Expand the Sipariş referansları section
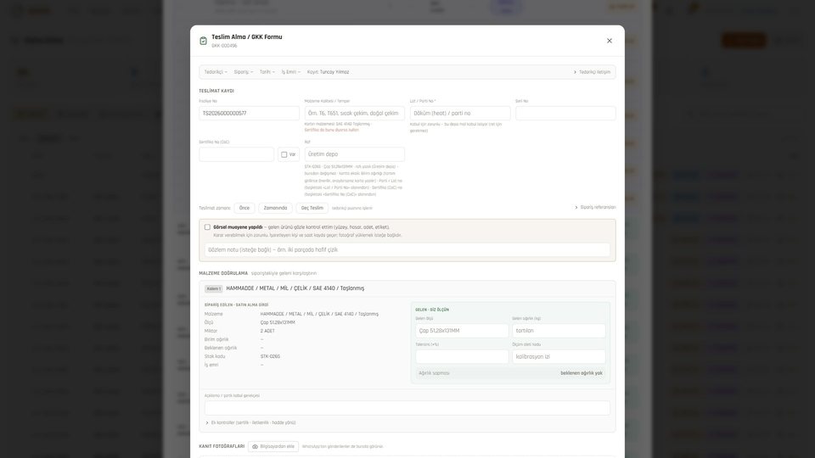 595,207
